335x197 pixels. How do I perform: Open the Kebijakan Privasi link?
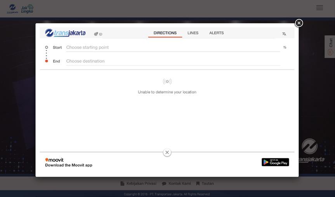click(139, 183)
